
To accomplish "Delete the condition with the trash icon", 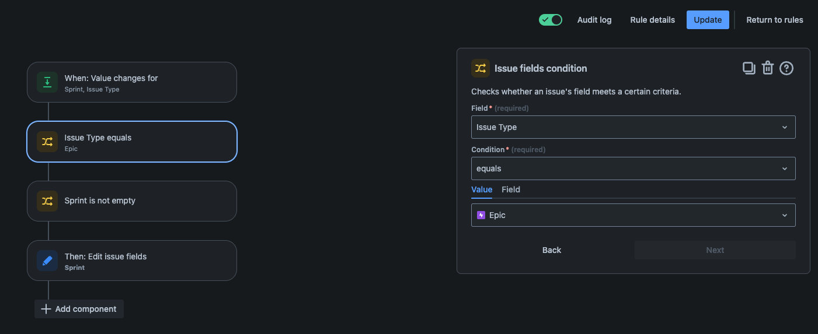I will point(768,68).
